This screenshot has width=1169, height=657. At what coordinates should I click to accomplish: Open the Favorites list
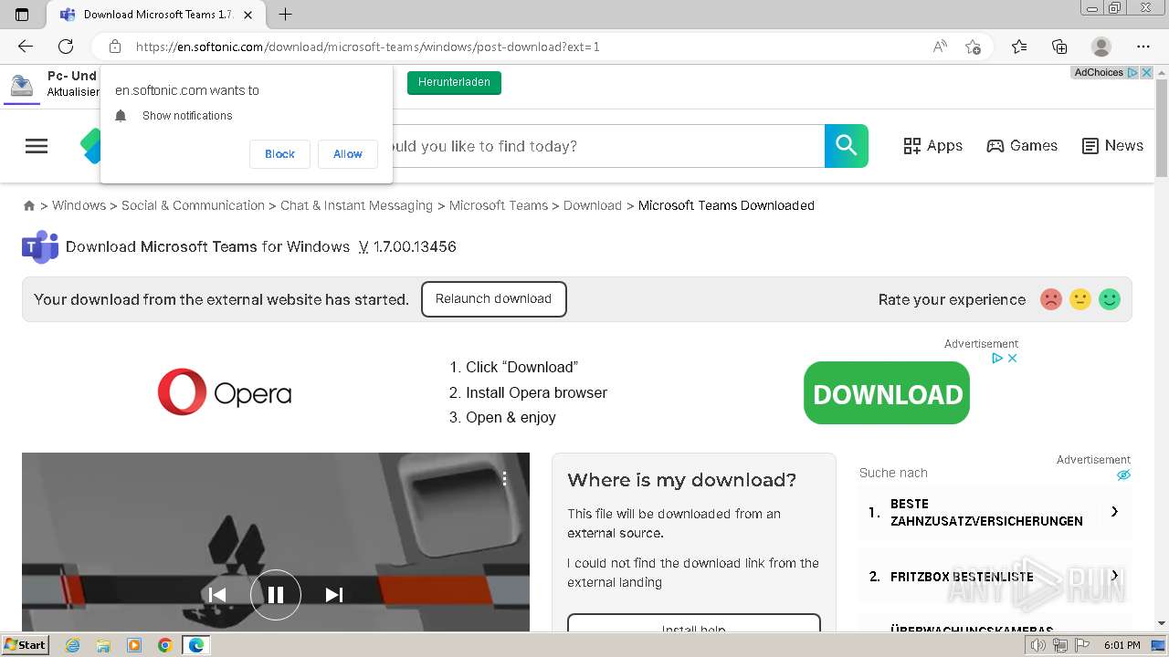[x=1019, y=47]
